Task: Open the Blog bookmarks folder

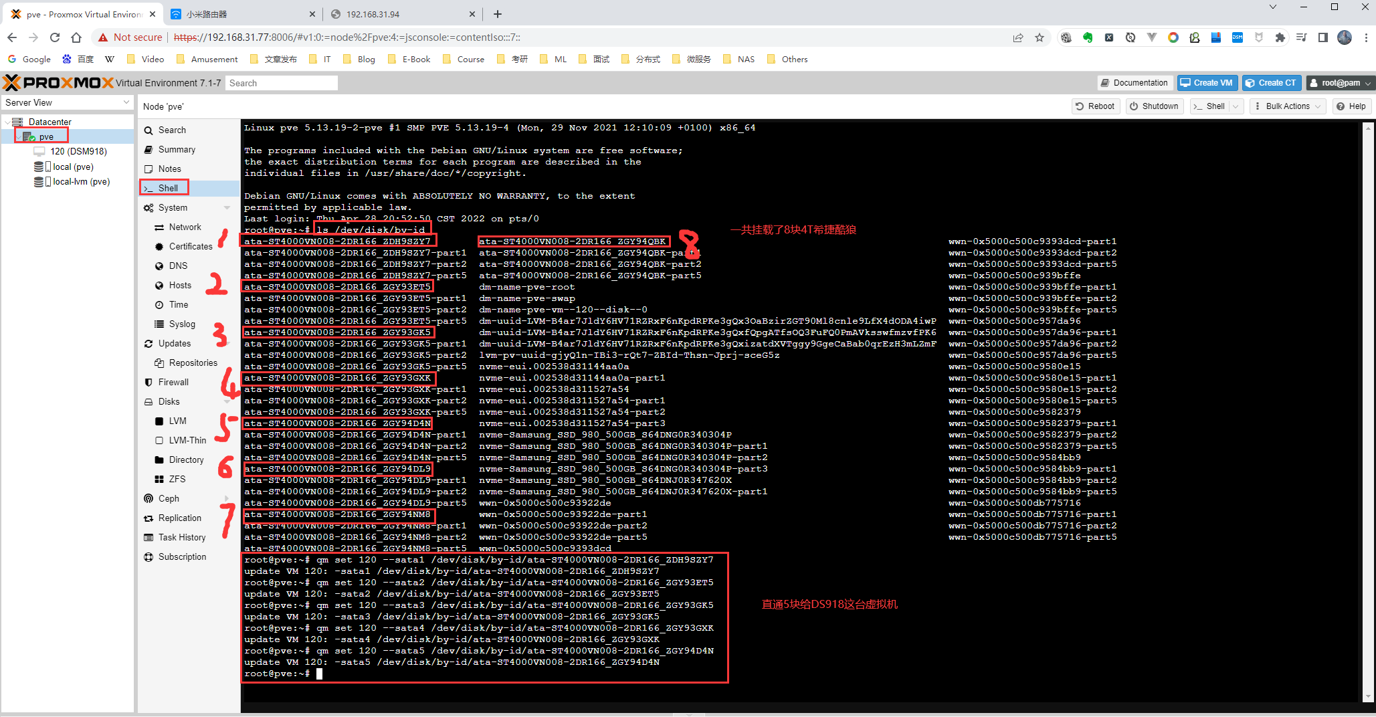Action: pyautogui.click(x=359, y=59)
